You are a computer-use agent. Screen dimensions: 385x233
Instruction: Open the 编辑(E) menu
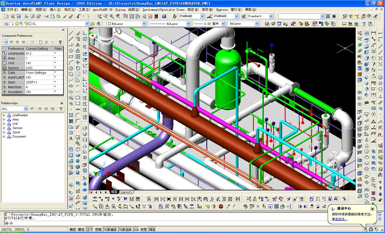(26, 10)
